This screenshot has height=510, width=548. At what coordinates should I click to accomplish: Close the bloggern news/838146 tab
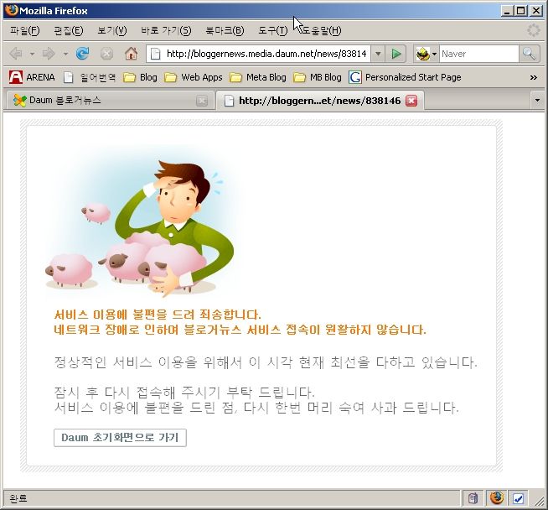point(411,101)
